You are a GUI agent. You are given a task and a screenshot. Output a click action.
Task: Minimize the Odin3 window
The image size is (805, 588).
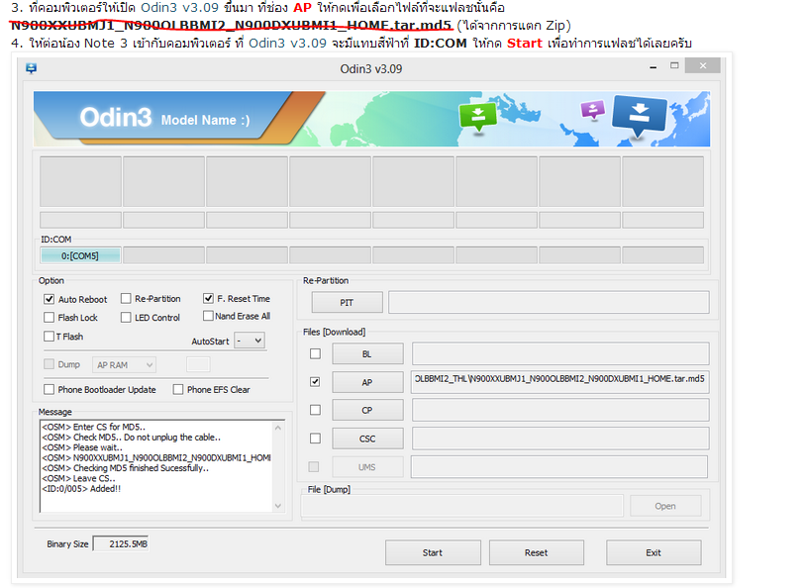pyautogui.click(x=654, y=66)
